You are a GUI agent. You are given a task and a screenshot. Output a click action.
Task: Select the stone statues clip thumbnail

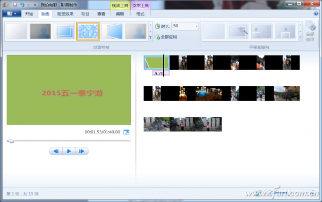click(x=157, y=124)
